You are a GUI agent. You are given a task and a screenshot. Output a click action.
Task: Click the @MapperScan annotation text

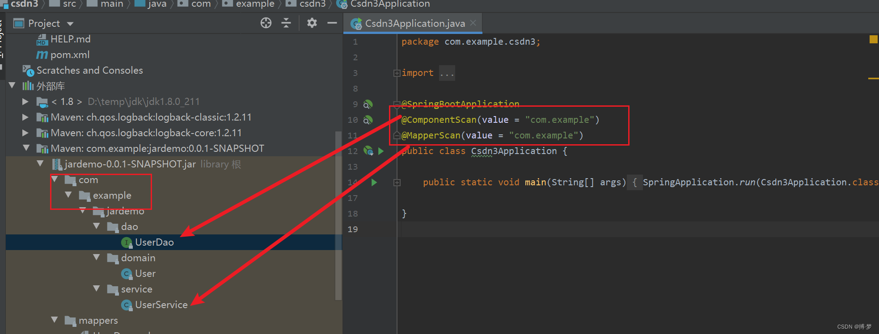431,135
